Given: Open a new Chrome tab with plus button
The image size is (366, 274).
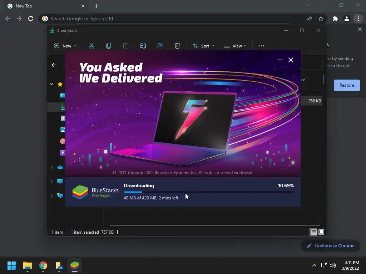Looking at the screenshot, I should tap(97, 6).
